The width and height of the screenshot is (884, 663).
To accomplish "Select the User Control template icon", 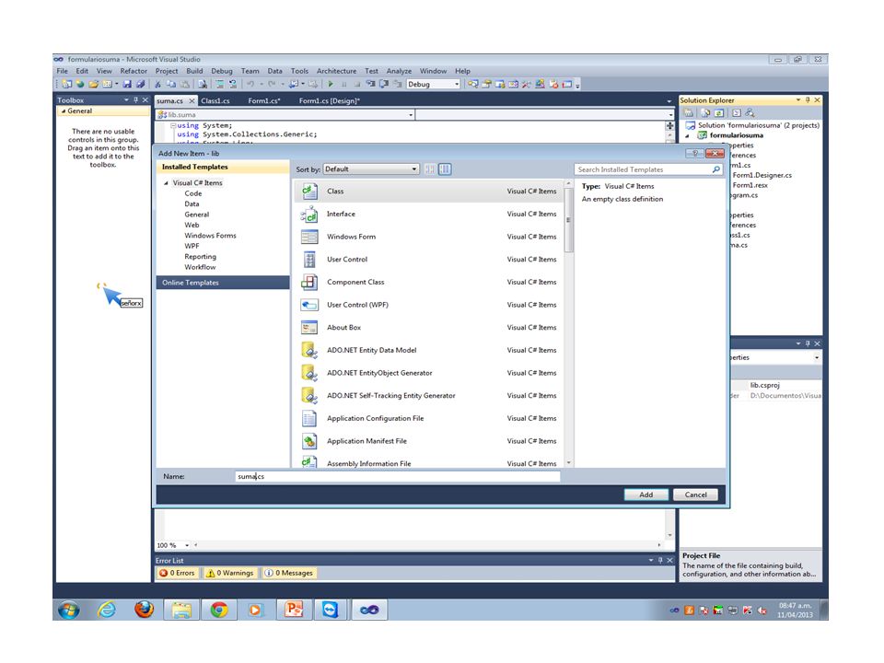I will pyautogui.click(x=309, y=260).
